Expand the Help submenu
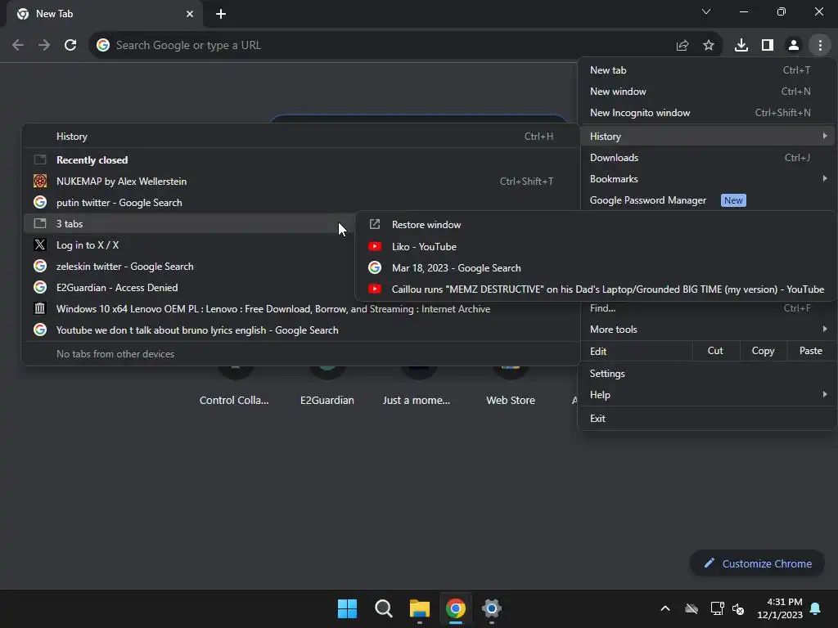This screenshot has width=838, height=628. (x=708, y=395)
